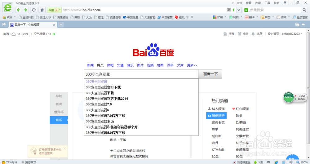Click the Baidu search input field
Image resolution: width=310 pixels, height=164 pixels.
coord(141,74)
